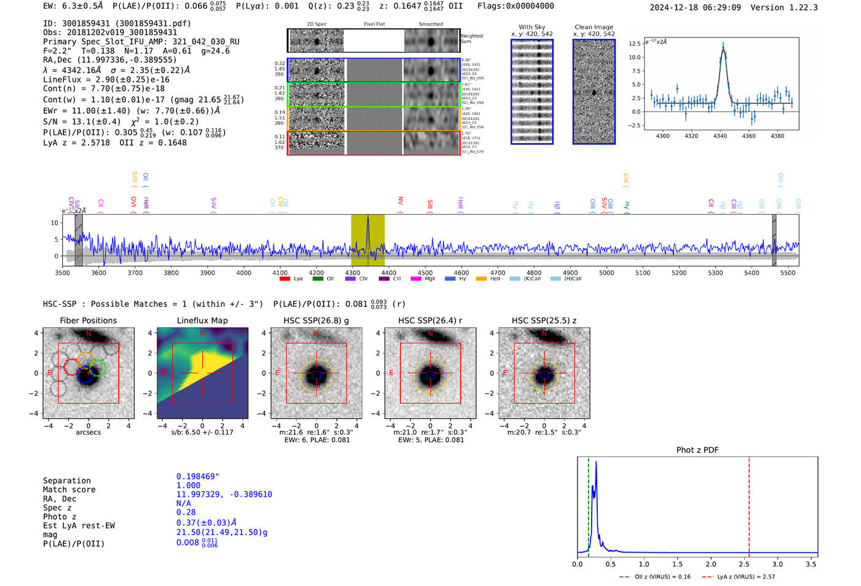Screen dimensions: 861x586
Task: Click the Weighted Sum 2D spectrum row
Action: (x=373, y=41)
